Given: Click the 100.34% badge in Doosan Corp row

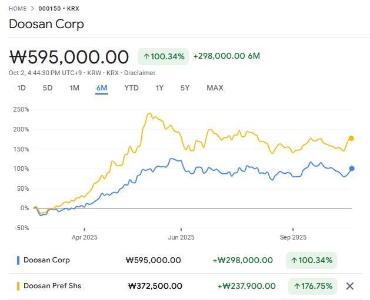Looking at the screenshot, I should tap(312, 260).
